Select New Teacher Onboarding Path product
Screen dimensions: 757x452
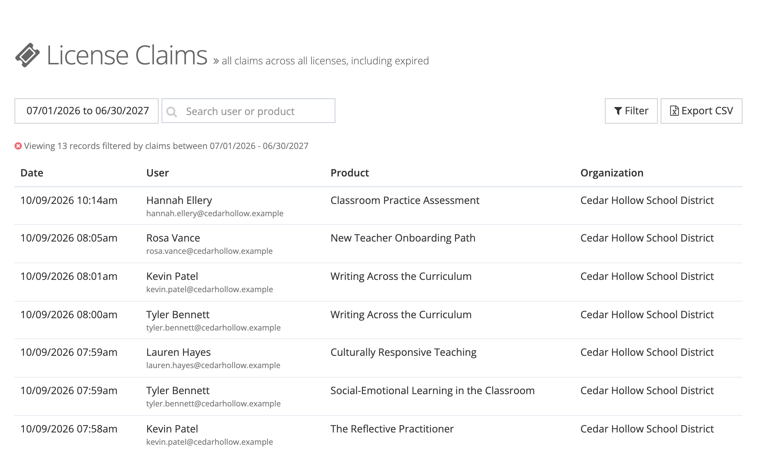coord(403,238)
